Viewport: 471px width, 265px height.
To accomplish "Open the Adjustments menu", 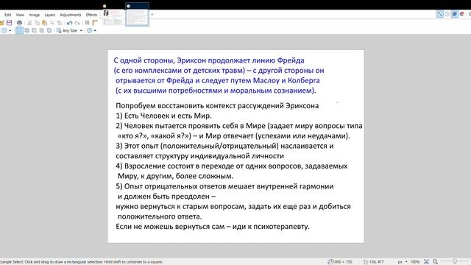I will (x=71, y=15).
